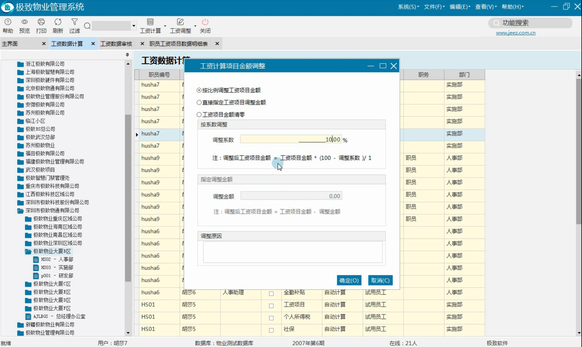The image size is (582, 347).
Task: Click the 工资计算 calculator icon
Action: coord(150,22)
